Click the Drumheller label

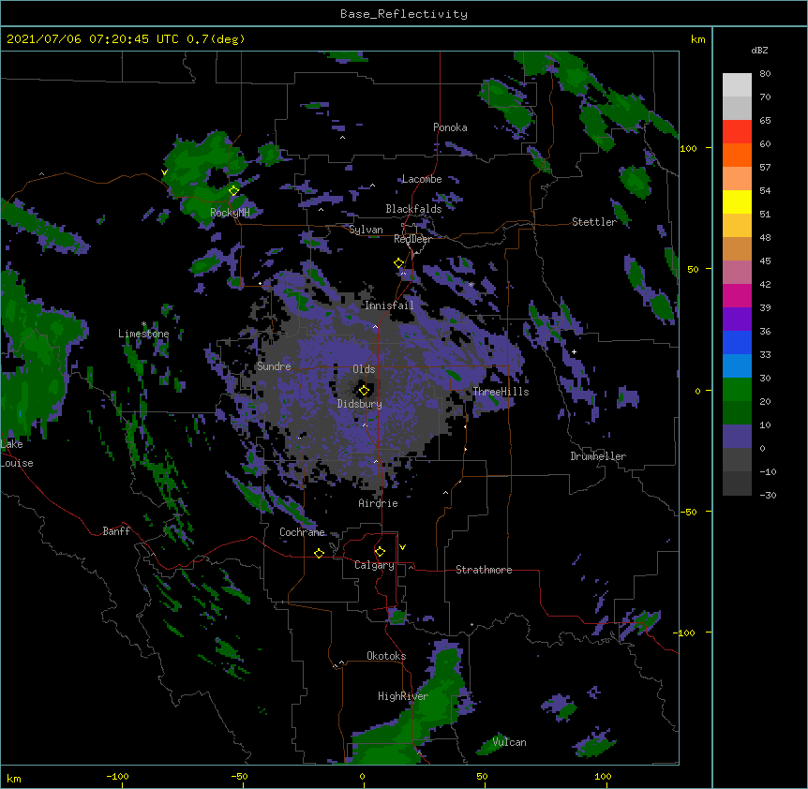(598, 456)
